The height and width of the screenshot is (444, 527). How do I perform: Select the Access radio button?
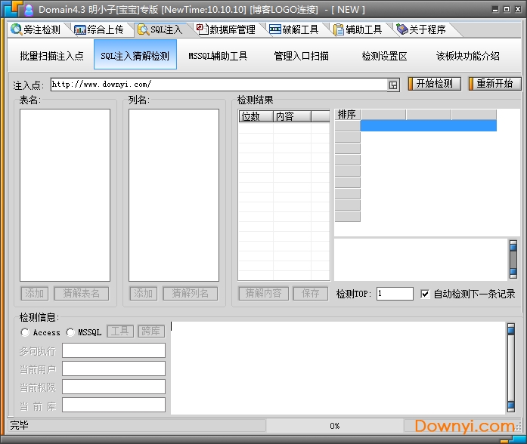tap(26, 332)
